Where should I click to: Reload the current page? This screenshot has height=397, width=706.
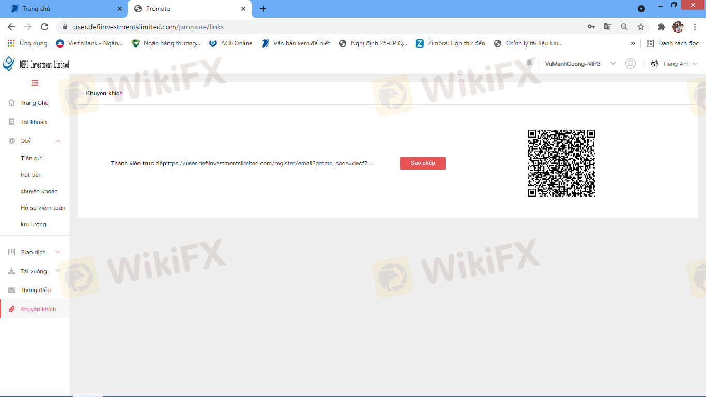pos(44,27)
